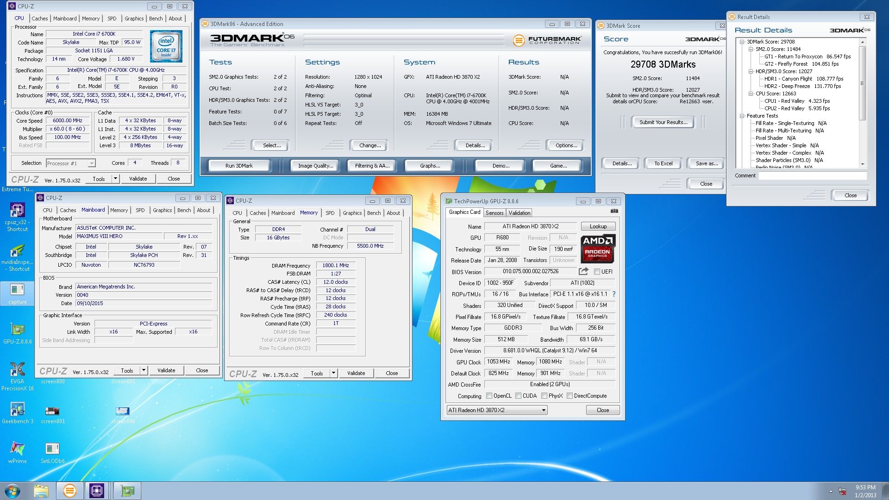This screenshot has width=889, height=500.
Task: Open File Explorer from the taskbar
Action: [41, 491]
